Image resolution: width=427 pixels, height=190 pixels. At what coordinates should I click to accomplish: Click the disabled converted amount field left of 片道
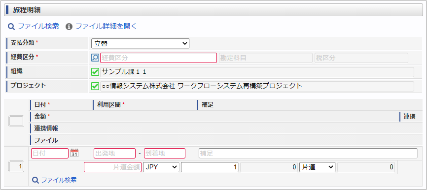(x=269, y=167)
